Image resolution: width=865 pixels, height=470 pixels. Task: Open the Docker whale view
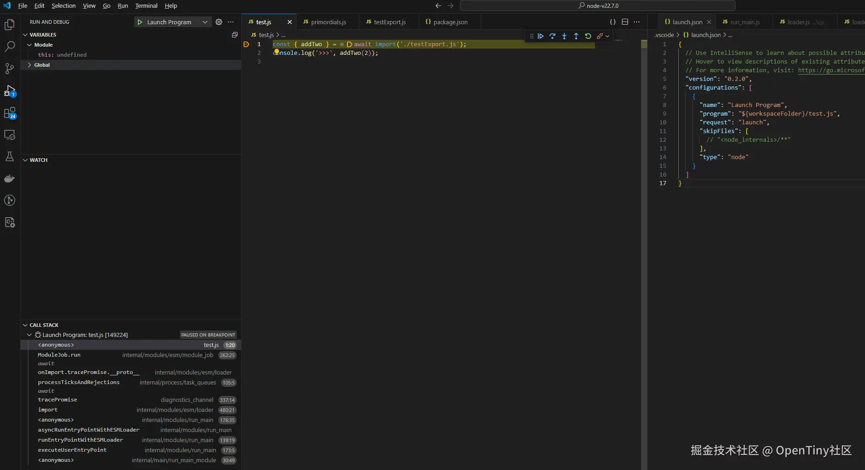[10, 178]
